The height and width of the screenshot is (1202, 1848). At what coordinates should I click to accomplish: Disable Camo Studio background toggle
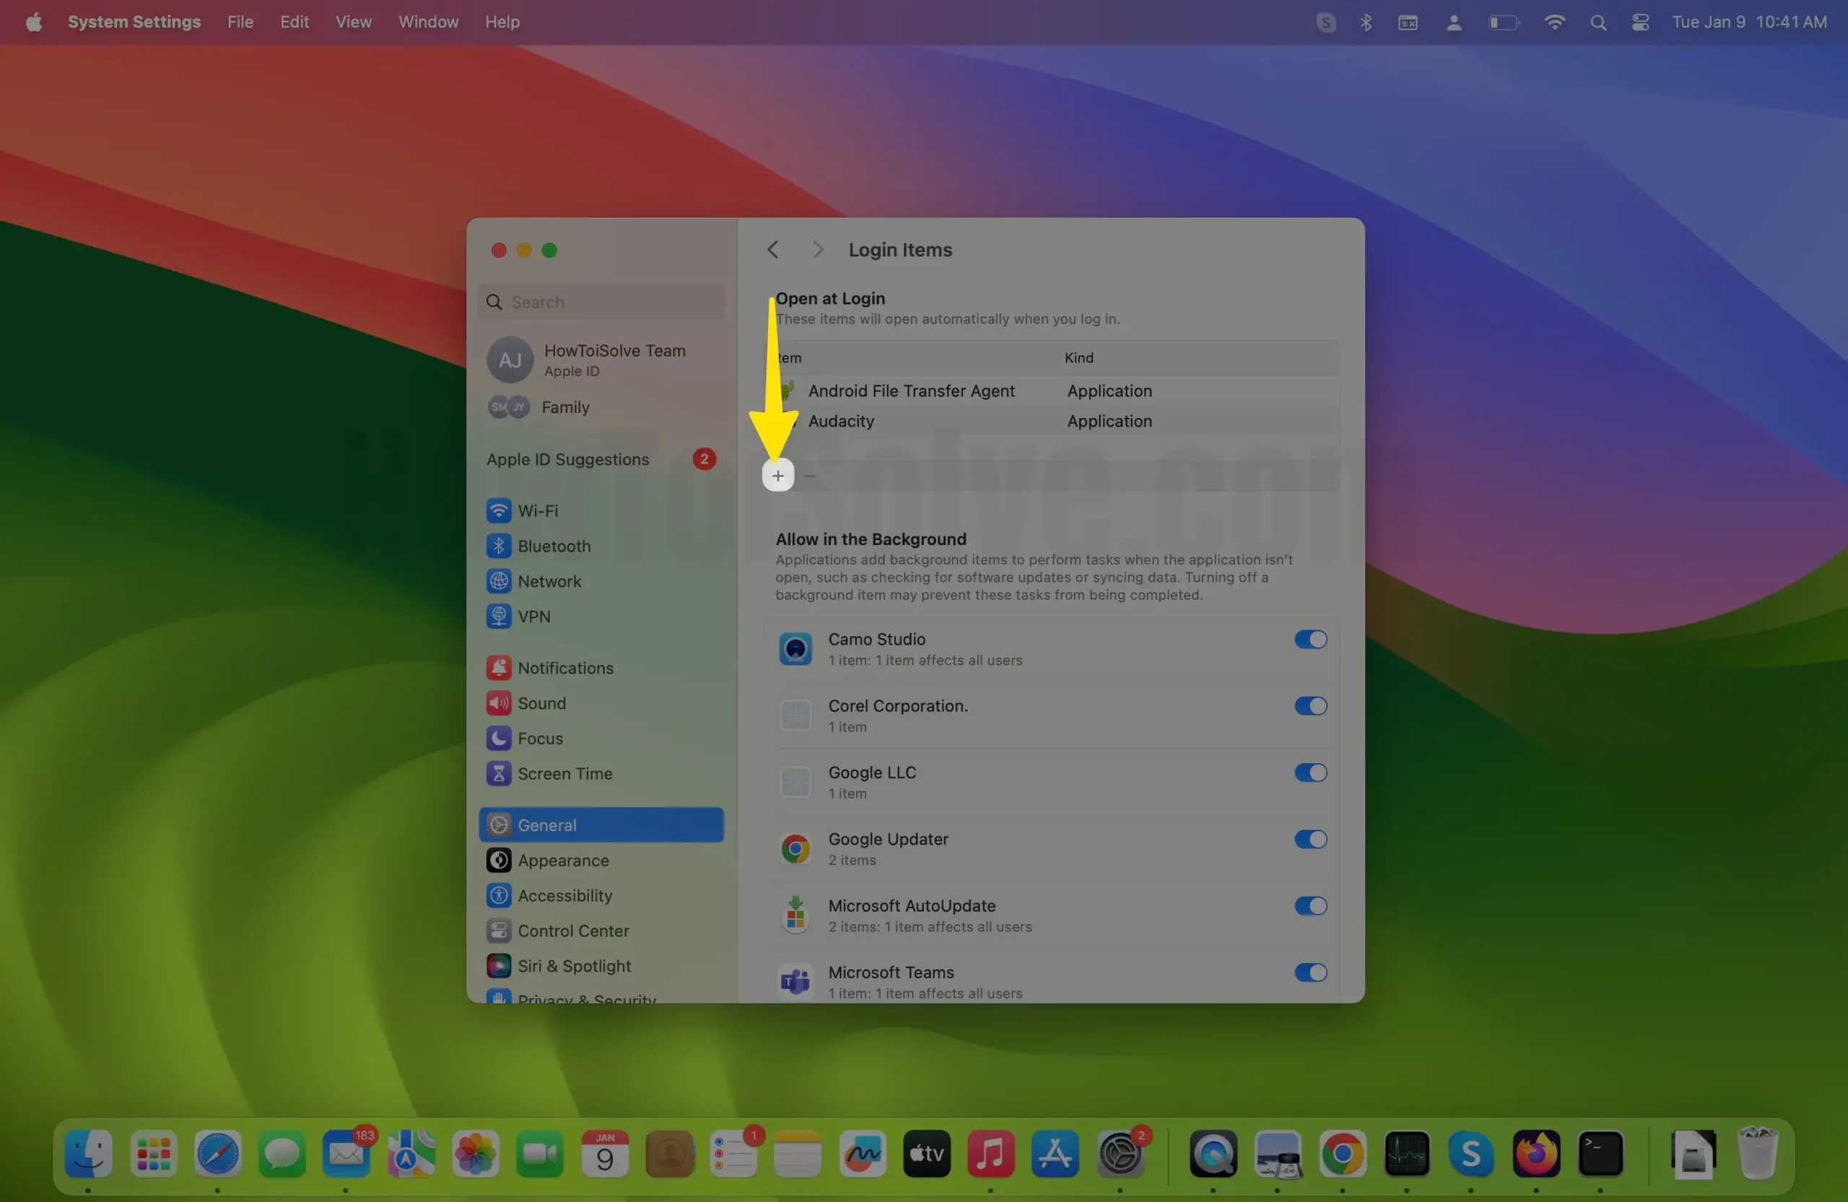pyautogui.click(x=1310, y=639)
